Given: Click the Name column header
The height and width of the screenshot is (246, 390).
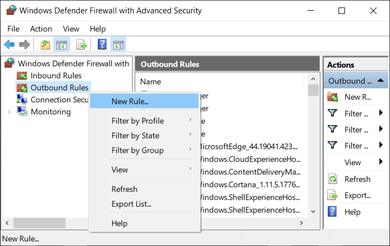Looking at the screenshot, I should [151, 82].
